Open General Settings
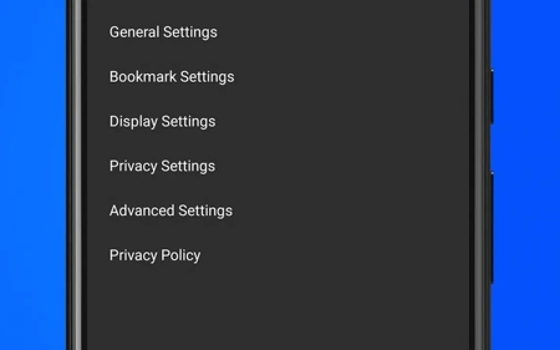560x350 pixels. coord(163,32)
